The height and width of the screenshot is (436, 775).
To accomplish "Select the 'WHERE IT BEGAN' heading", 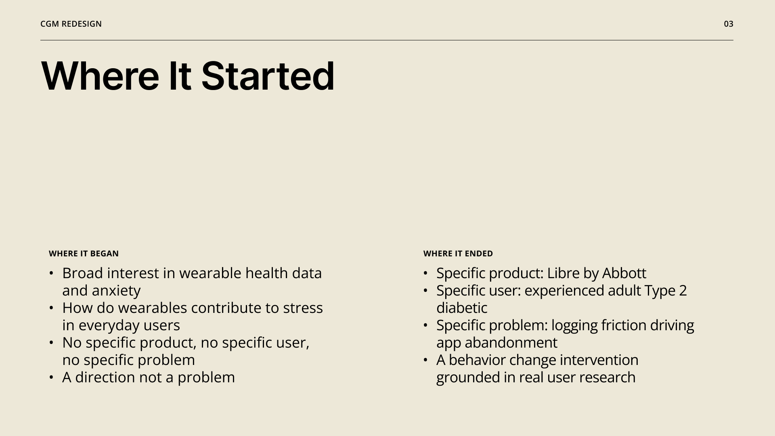I will coord(84,254).
